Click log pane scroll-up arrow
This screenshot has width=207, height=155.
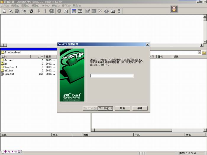[205, 16]
